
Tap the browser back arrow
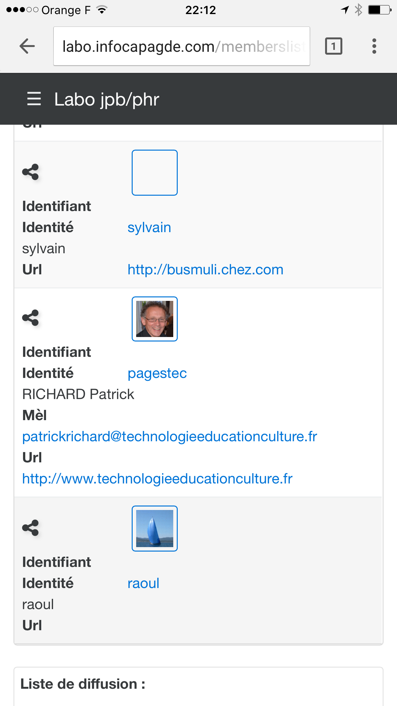point(27,46)
